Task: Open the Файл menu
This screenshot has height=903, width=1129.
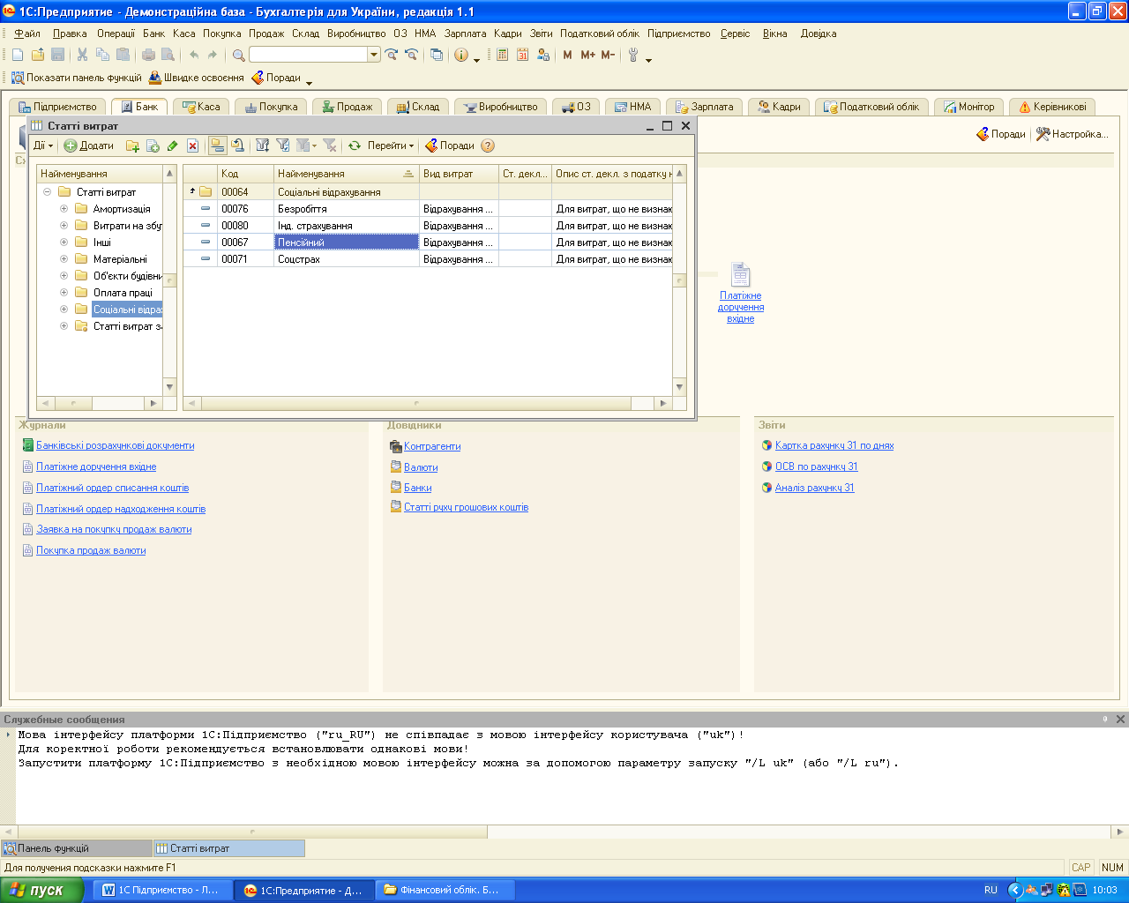Action: pos(27,34)
